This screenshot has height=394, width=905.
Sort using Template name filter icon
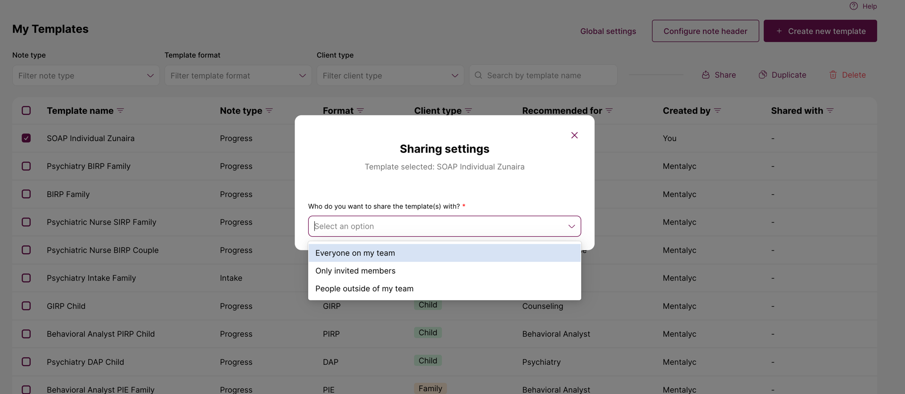pyautogui.click(x=121, y=111)
